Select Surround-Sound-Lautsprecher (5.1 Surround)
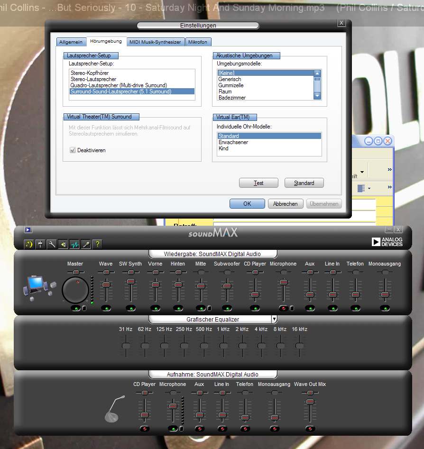This screenshot has width=424, height=449. point(132,92)
